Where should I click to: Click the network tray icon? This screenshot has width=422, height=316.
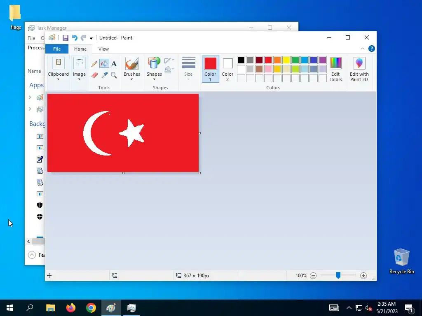coord(359,308)
